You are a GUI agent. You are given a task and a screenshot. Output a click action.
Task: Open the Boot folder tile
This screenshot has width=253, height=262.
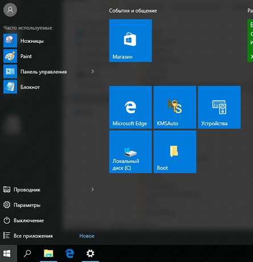point(175,152)
